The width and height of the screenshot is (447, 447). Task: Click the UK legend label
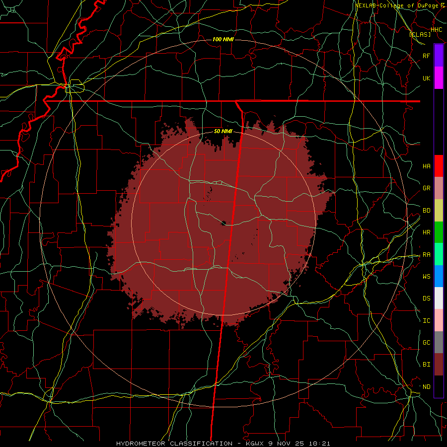coord(427,78)
